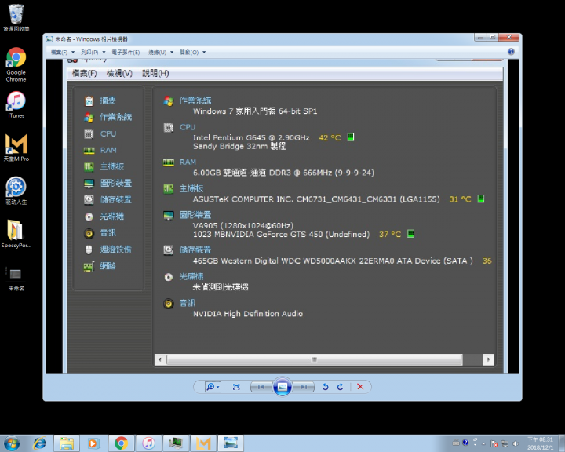Open the 燒錄(U) dropdown menu
The width and height of the screenshot is (565, 452).
161,53
